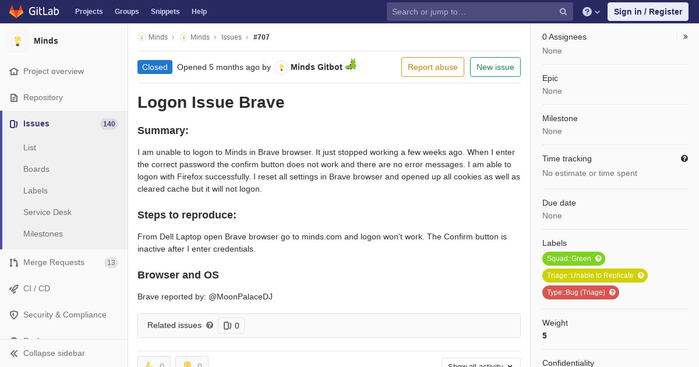Open the top navigation Help link
The height and width of the screenshot is (367, 699).
point(199,12)
